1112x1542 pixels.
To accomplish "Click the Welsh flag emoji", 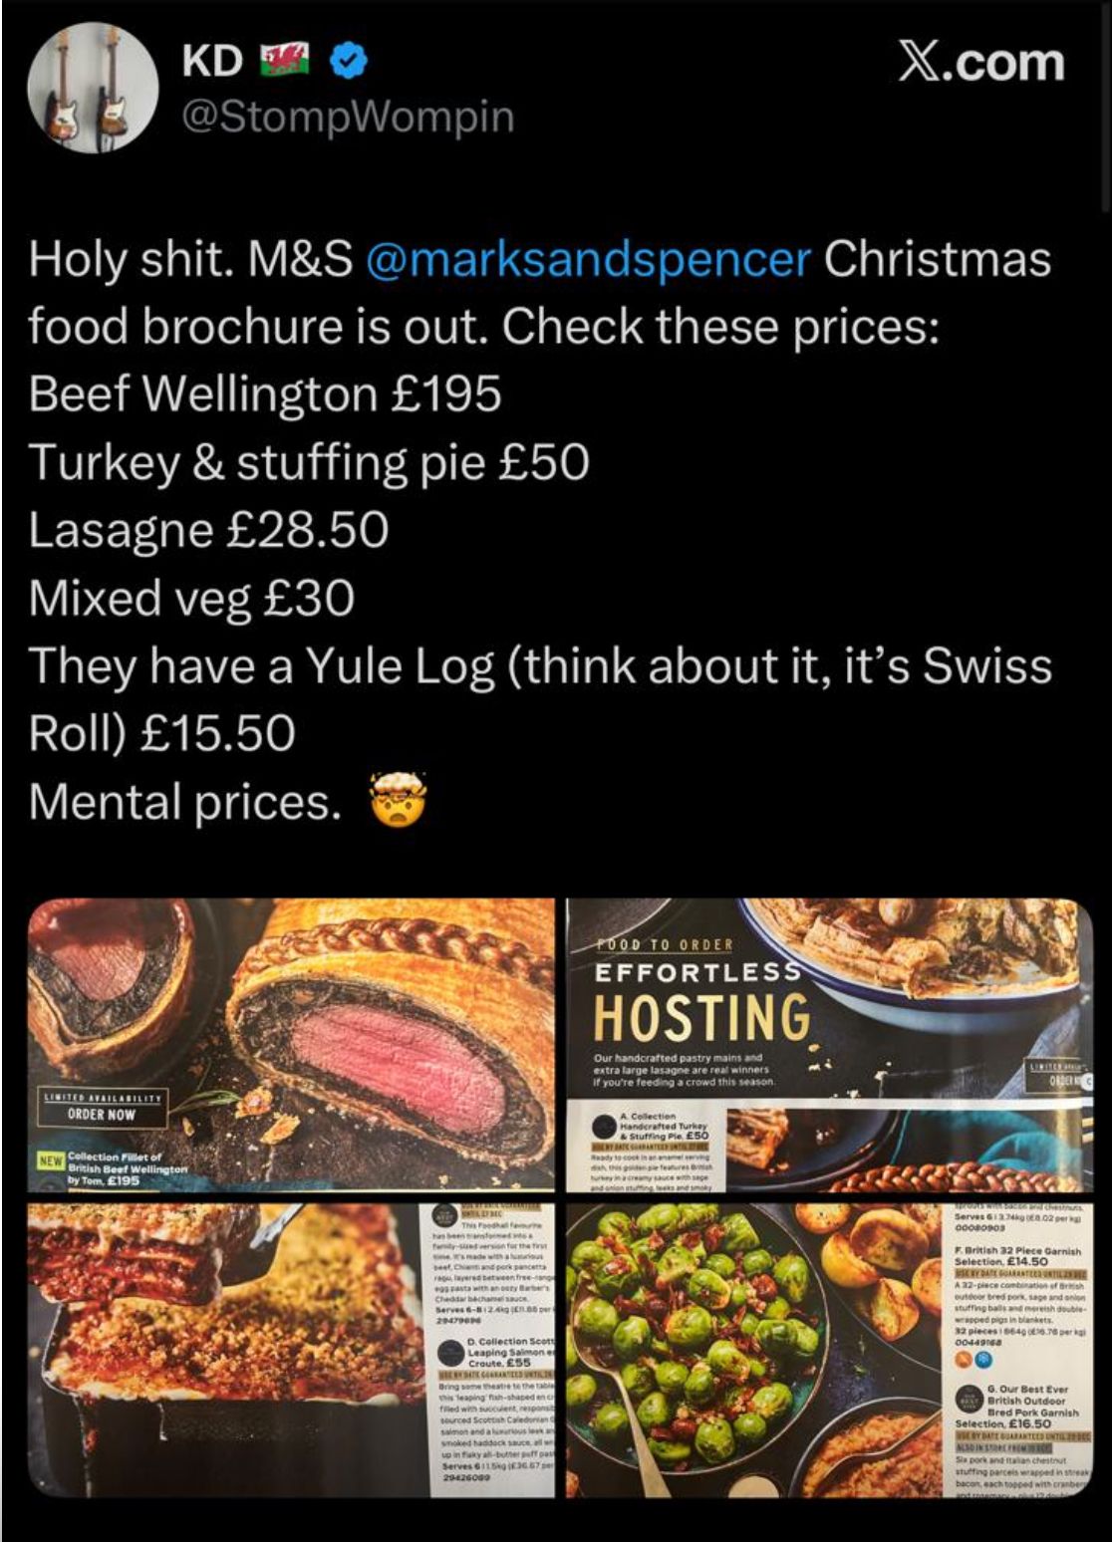I will 285,61.
